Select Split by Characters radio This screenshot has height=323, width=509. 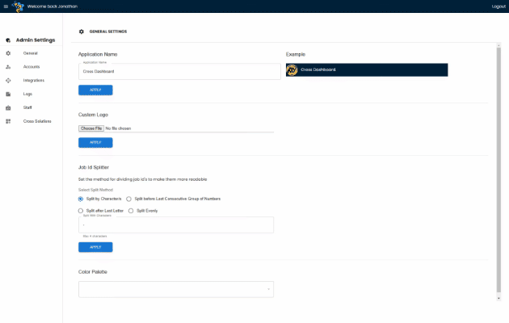pyautogui.click(x=81, y=199)
